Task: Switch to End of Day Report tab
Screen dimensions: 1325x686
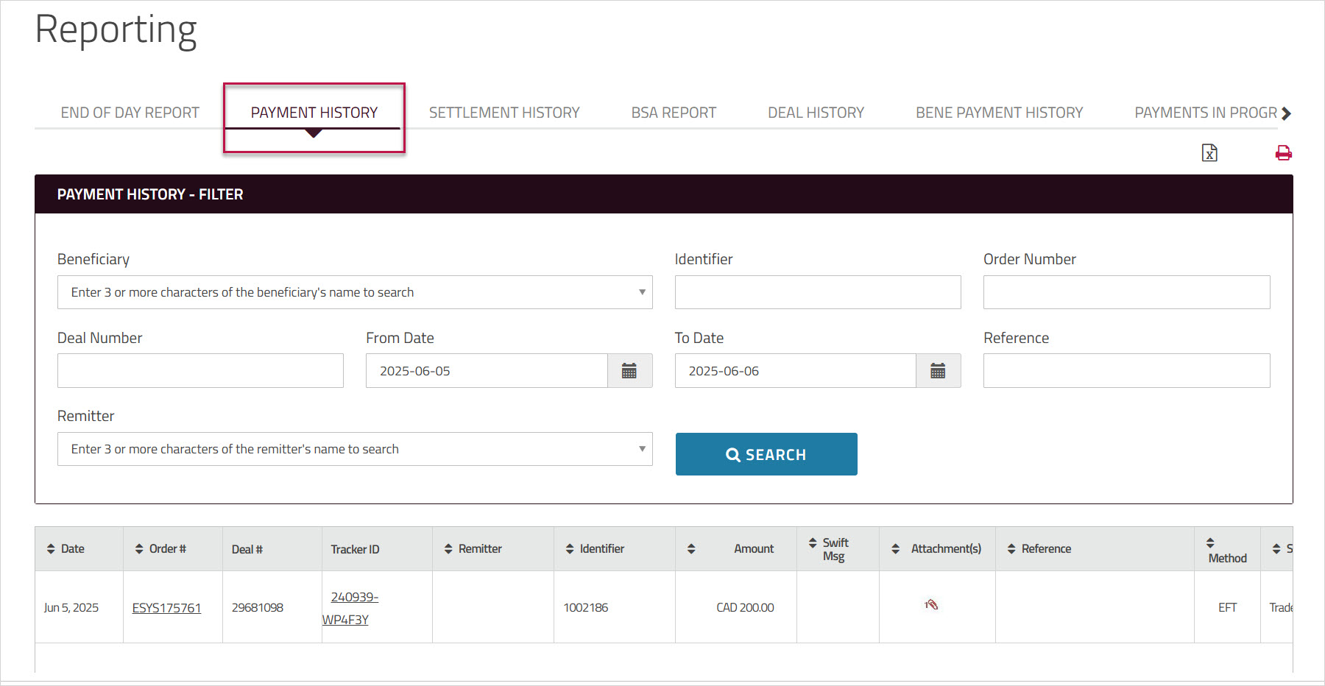Action: [x=130, y=113]
